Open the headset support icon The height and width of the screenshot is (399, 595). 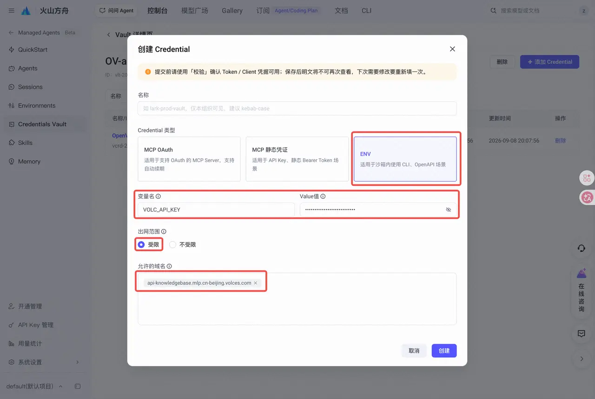tap(581, 249)
